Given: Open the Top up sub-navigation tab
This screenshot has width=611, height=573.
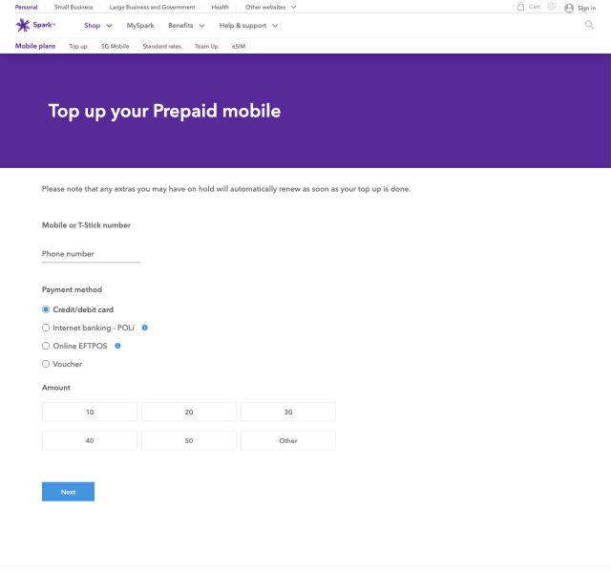Looking at the screenshot, I should point(78,47).
